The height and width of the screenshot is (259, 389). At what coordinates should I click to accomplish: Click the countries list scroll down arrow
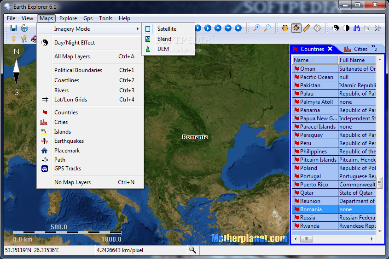pos(380,231)
